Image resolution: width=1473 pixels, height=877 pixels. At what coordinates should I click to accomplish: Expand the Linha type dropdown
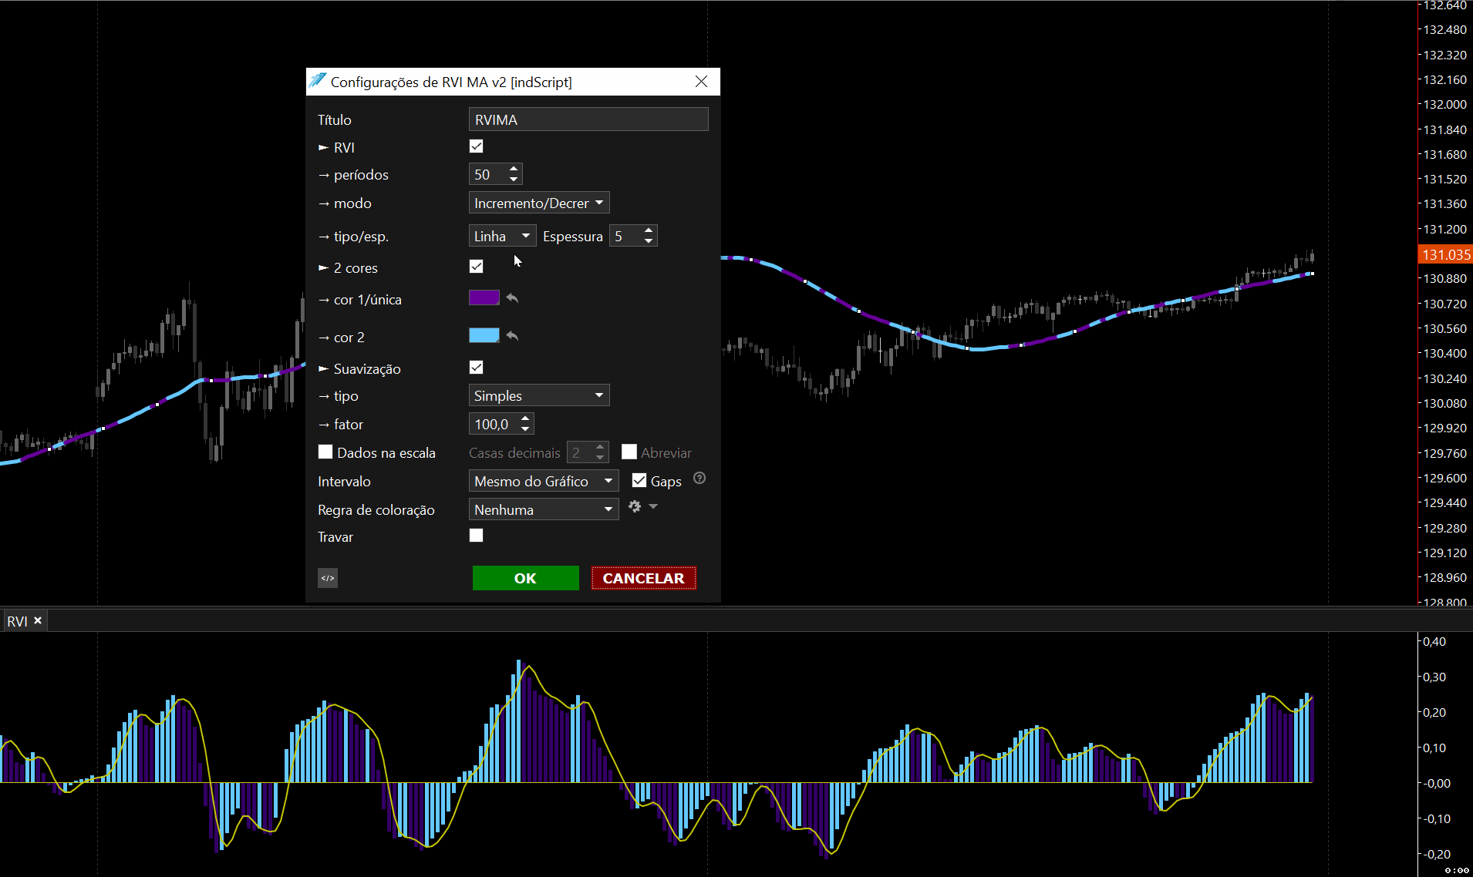pyautogui.click(x=501, y=236)
